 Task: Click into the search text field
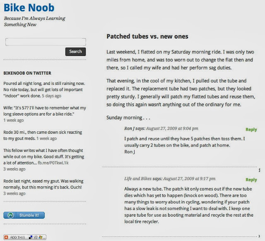click(45, 42)
